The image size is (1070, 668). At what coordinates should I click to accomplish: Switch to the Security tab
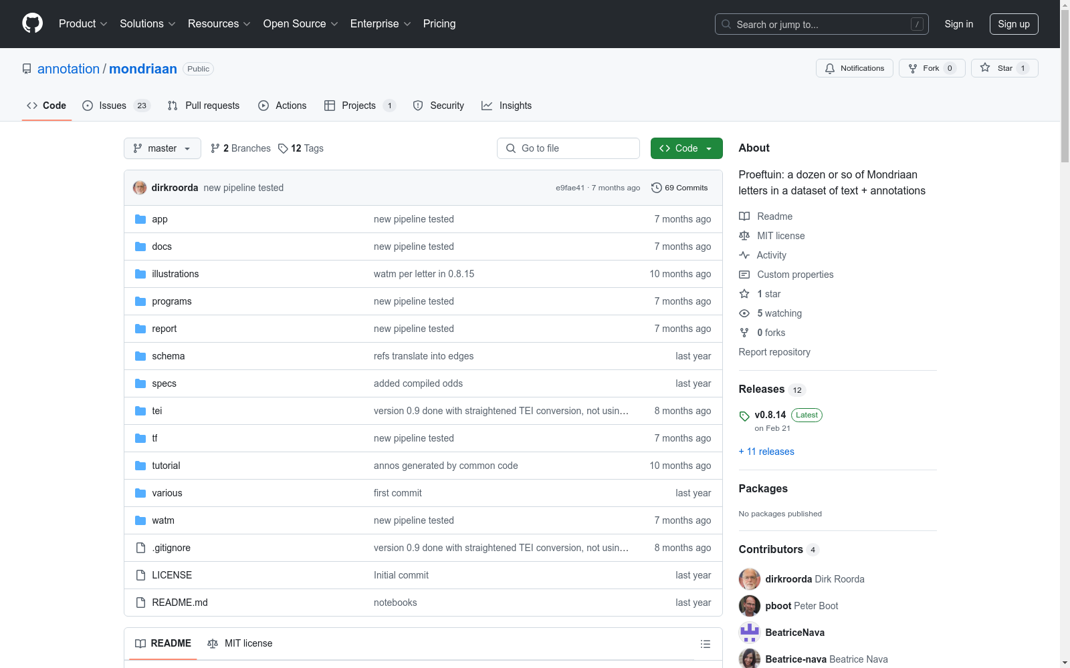[439, 106]
